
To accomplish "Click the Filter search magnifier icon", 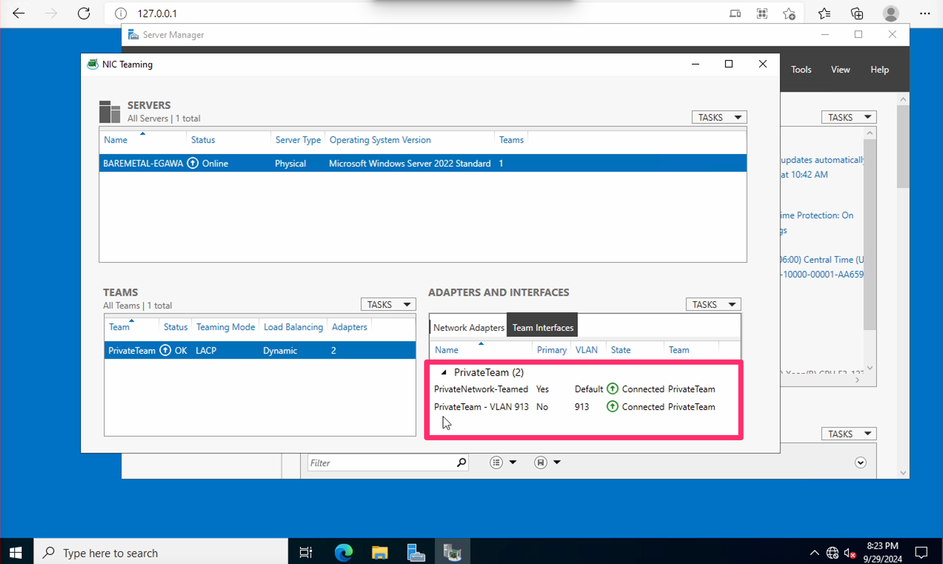I will (461, 463).
